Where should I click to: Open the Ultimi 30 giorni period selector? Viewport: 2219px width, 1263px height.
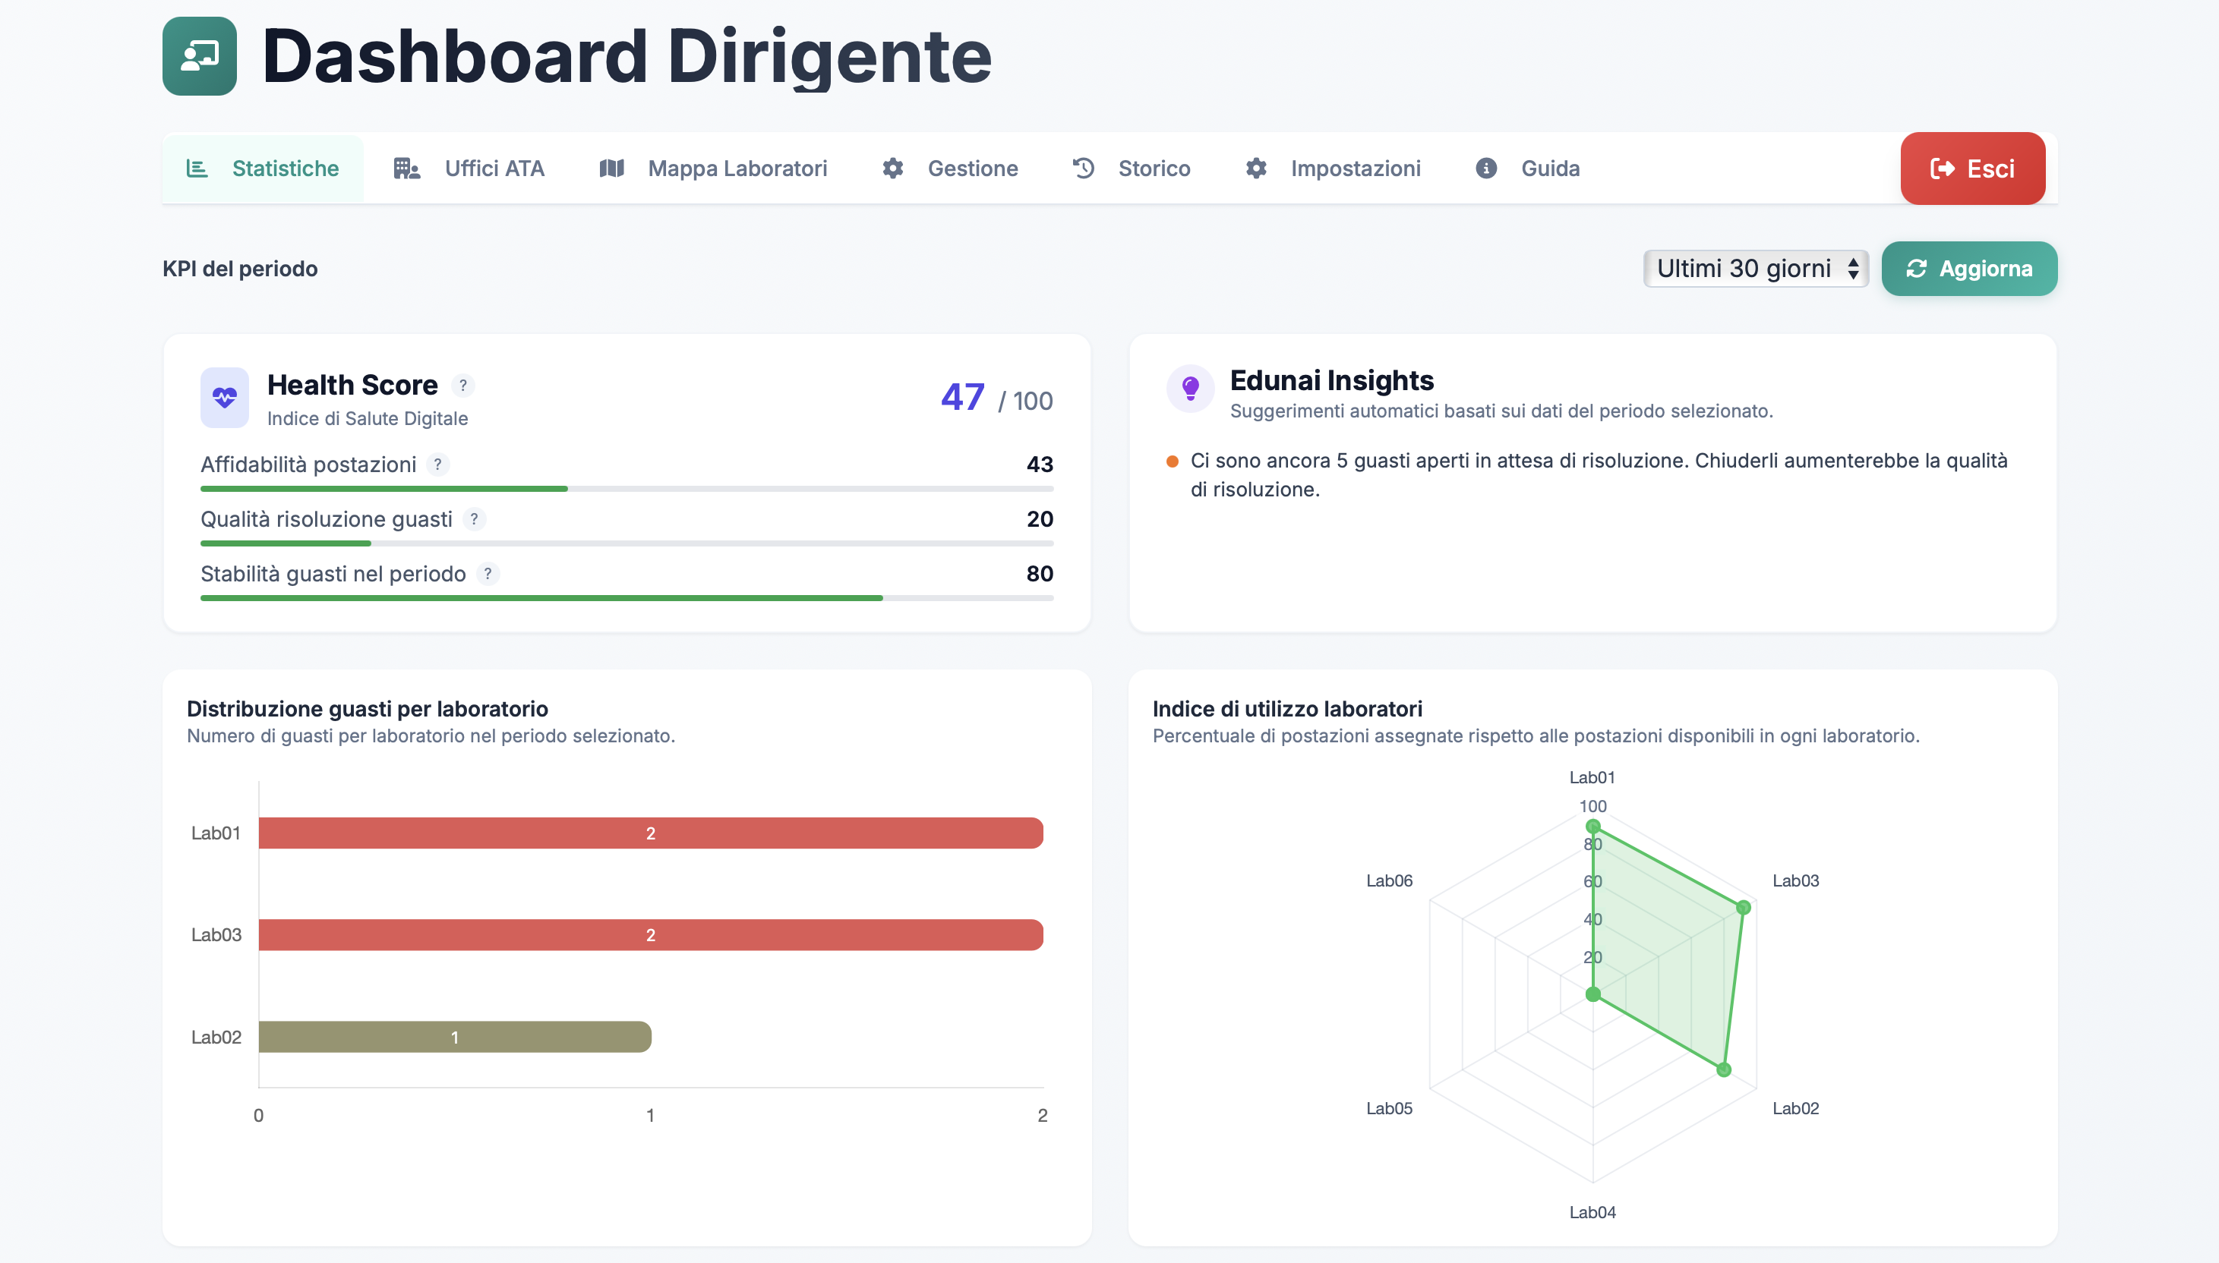tap(1756, 268)
